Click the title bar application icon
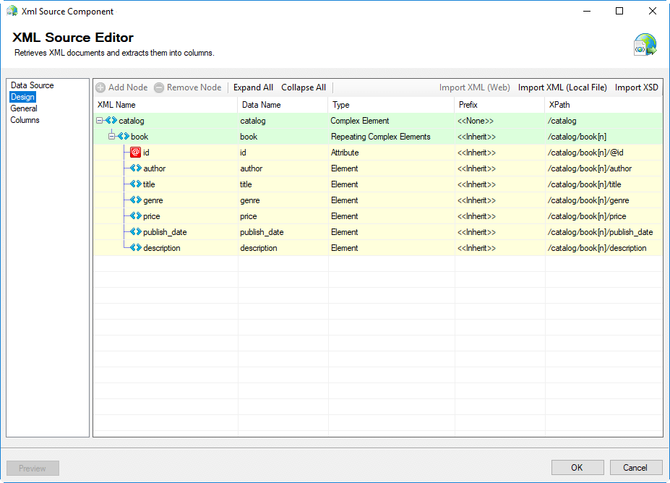The height and width of the screenshot is (483, 670). point(12,11)
